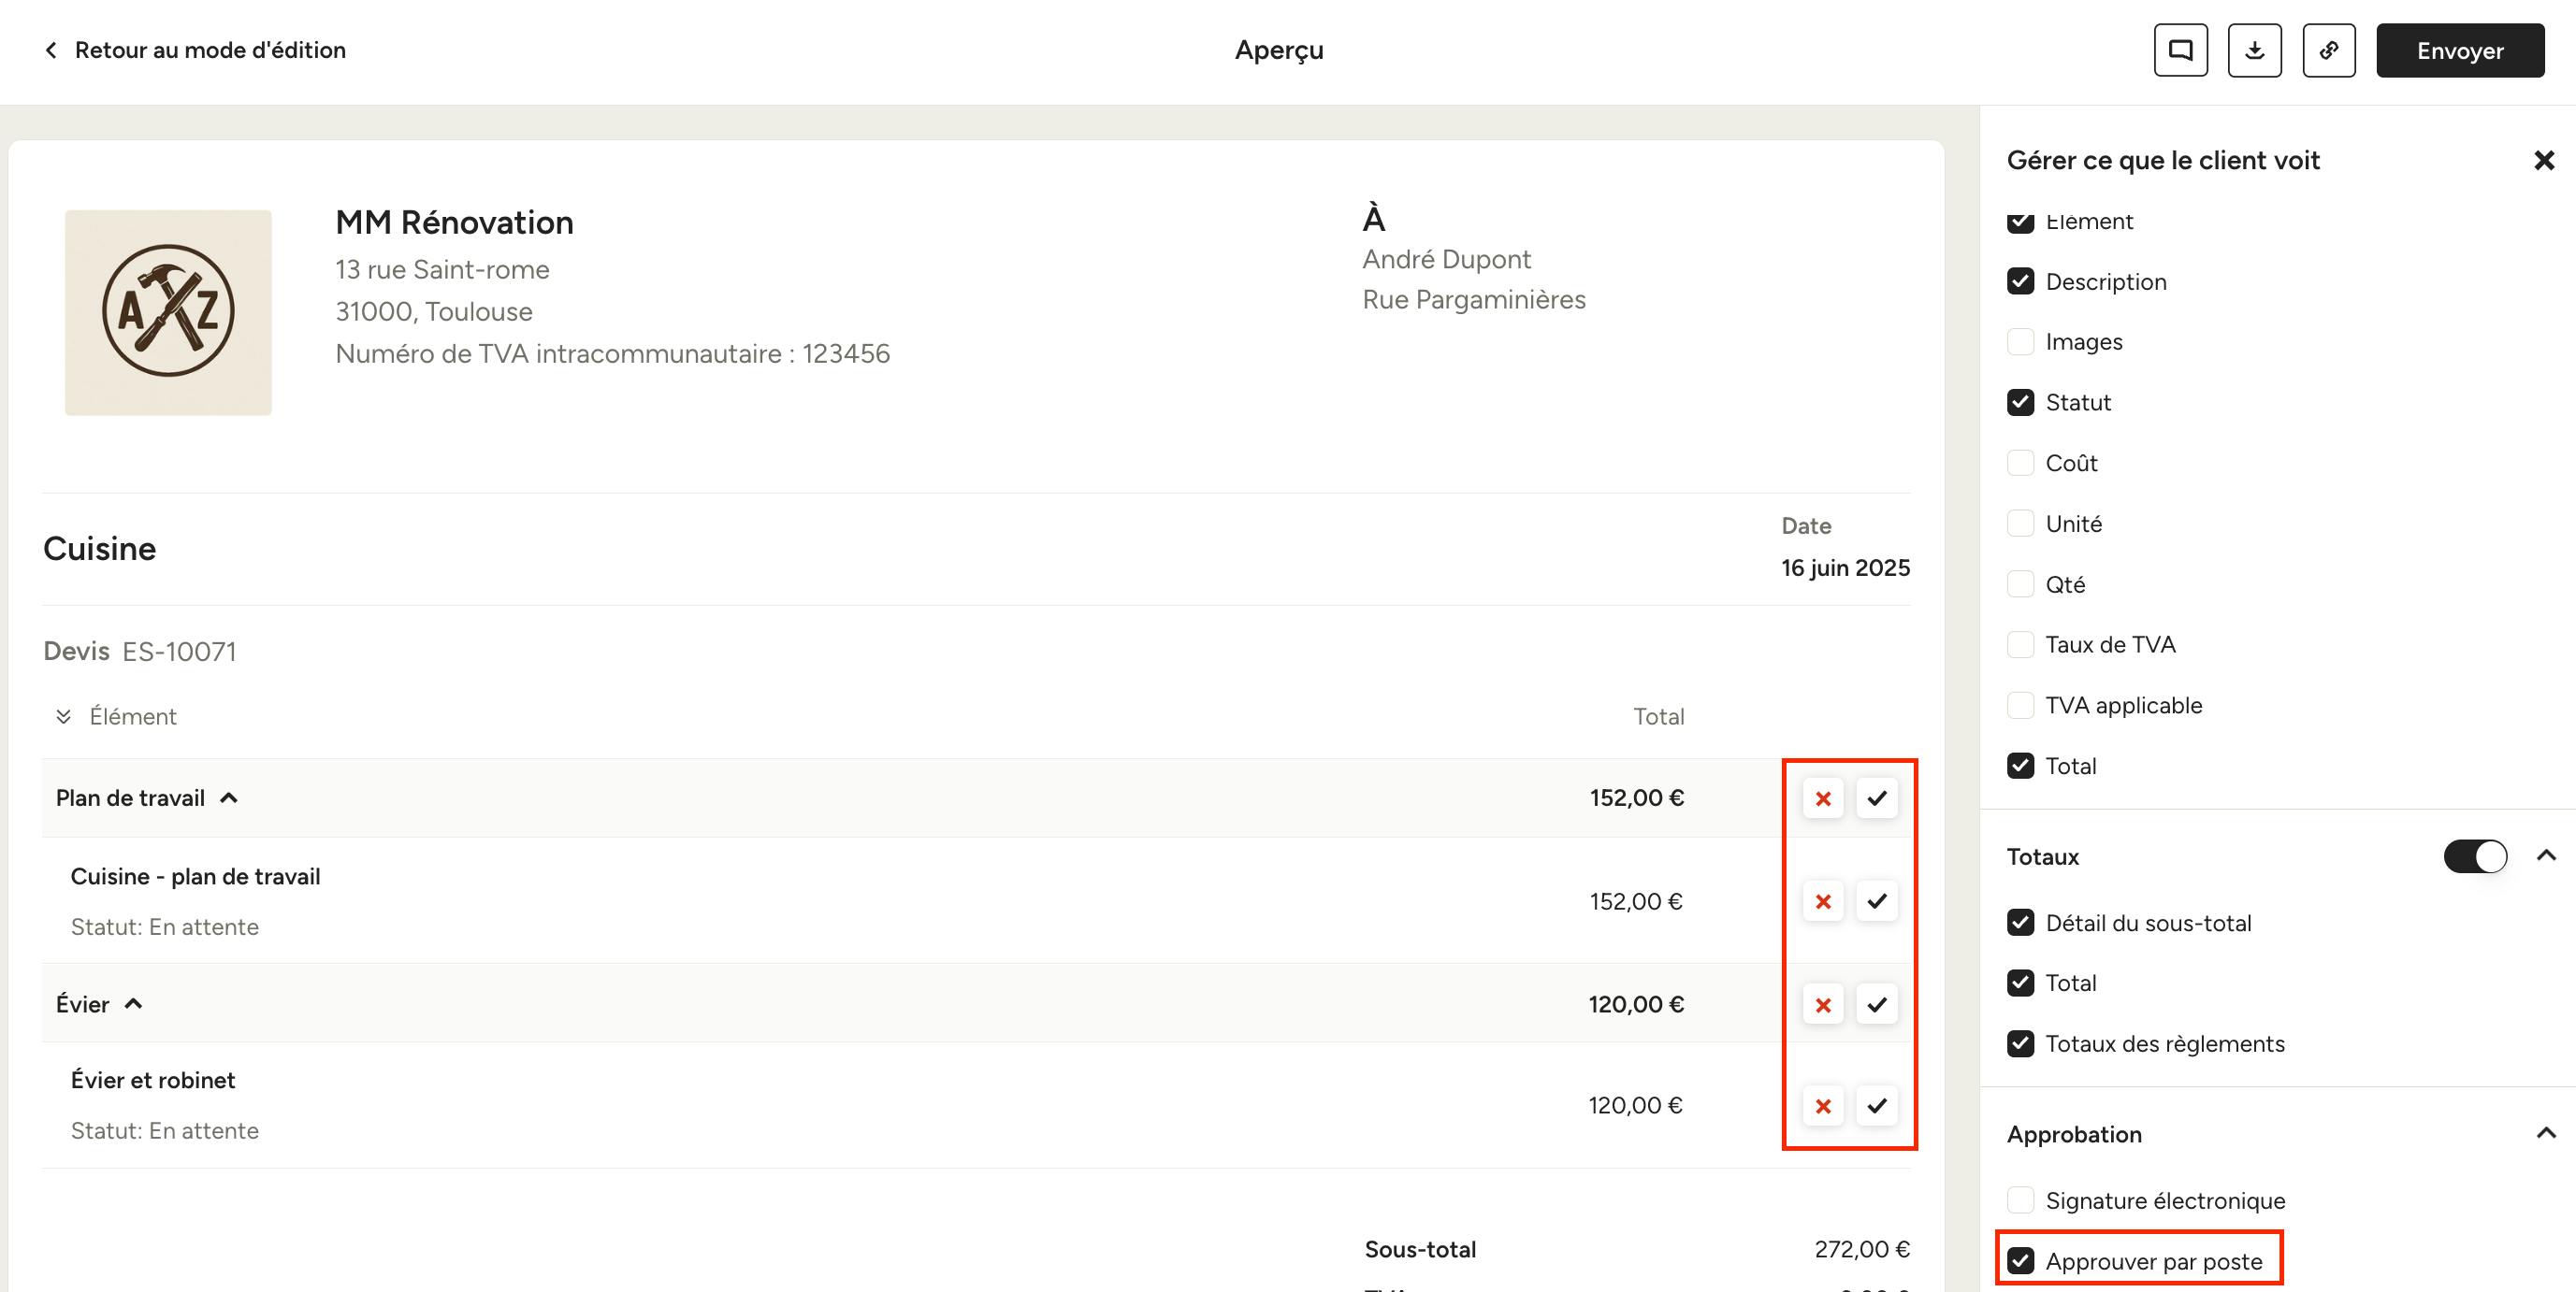2576x1292 pixels.
Task: Uncheck 'Détail du sous-total' checkbox
Action: tap(2020, 924)
